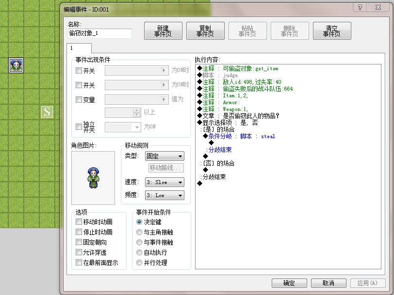This screenshot has height=295, width=394.
Task: Select the S start position marker on map
Action: (47, 112)
